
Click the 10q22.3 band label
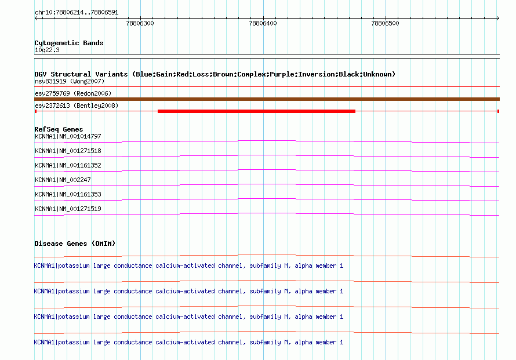click(x=47, y=50)
